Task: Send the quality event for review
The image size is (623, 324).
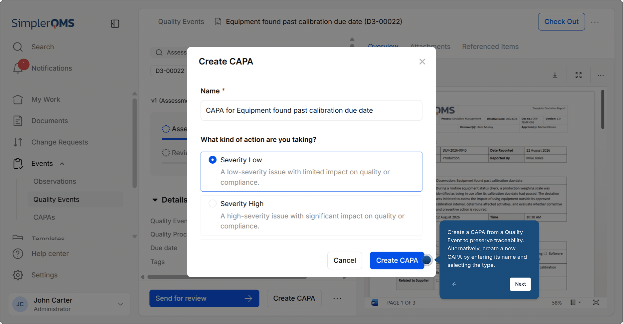Action: 204,298
